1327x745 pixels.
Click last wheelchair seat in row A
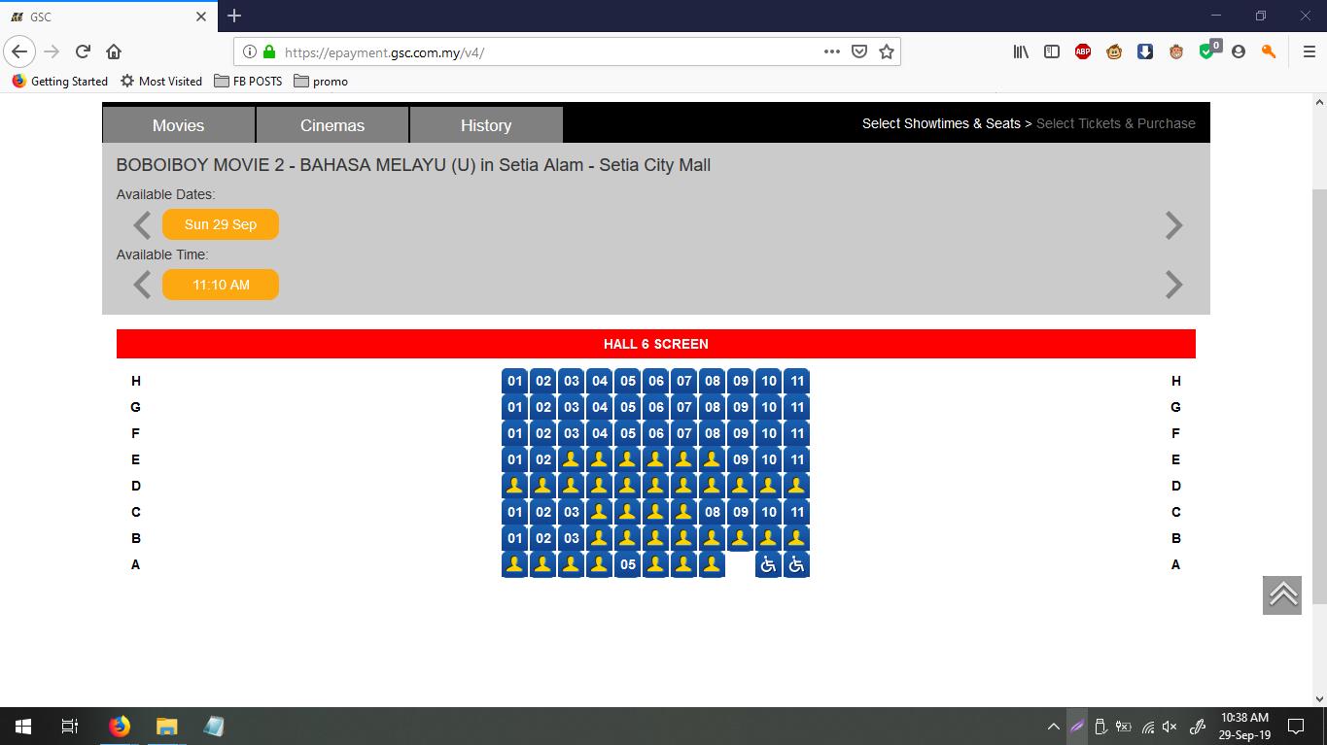click(x=797, y=564)
